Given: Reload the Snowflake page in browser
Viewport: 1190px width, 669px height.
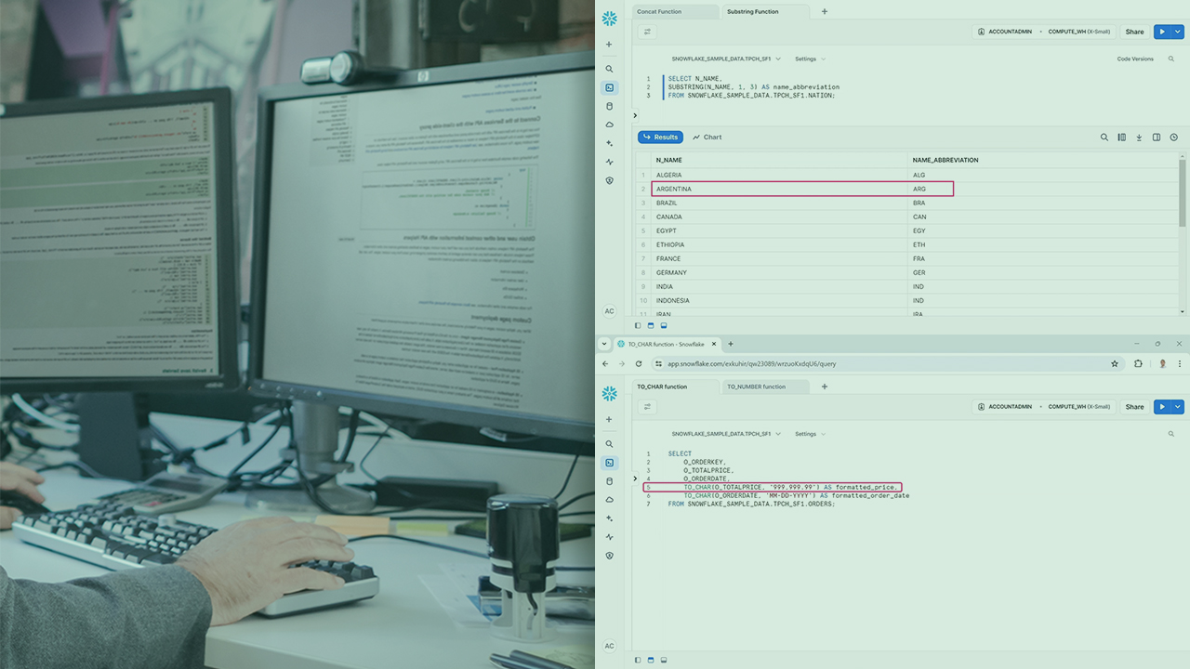Looking at the screenshot, I should click(639, 364).
